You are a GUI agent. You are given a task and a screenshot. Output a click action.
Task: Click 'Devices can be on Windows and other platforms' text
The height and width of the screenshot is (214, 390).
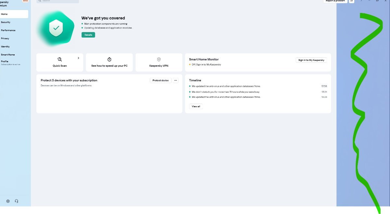click(66, 85)
